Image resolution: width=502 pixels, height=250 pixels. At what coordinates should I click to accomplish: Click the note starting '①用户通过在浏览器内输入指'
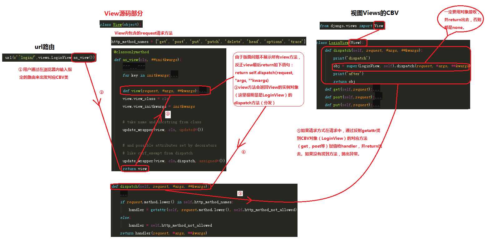pyautogui.click(x=45, y=73)
